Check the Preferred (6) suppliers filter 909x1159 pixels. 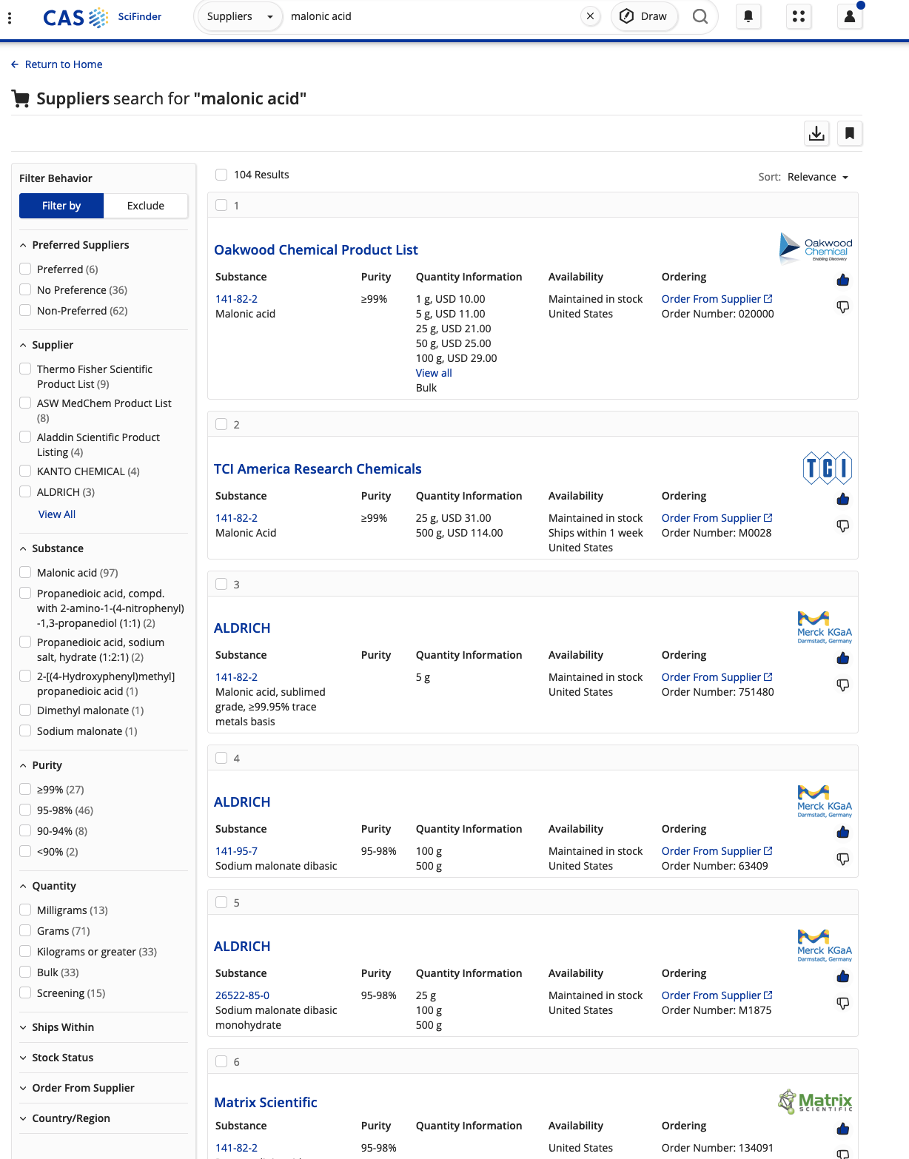coord(26,269)
